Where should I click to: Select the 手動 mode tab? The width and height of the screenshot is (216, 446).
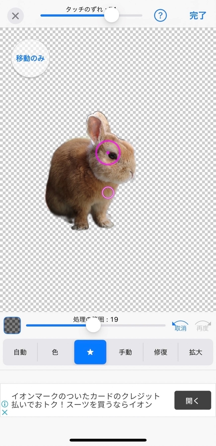[x=125, y=352]
